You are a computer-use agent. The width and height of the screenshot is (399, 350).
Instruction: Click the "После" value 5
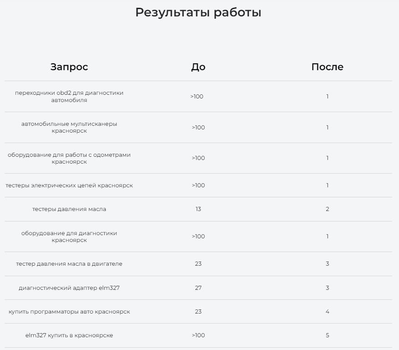[327, 335]
